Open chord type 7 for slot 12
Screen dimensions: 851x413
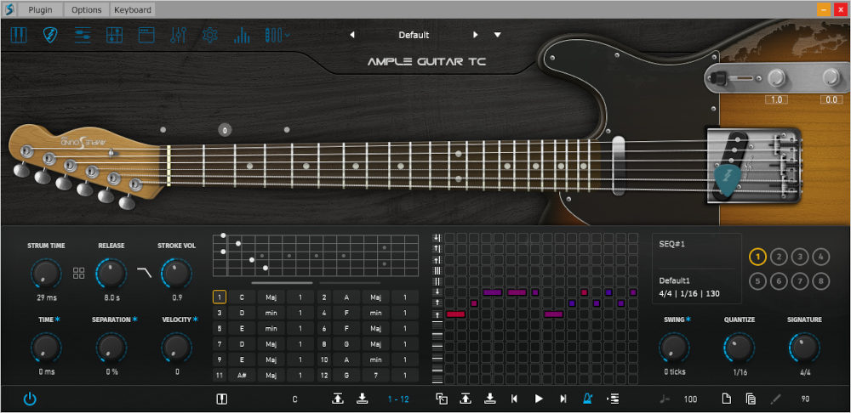pyautogui.click(x=375, y=376)
